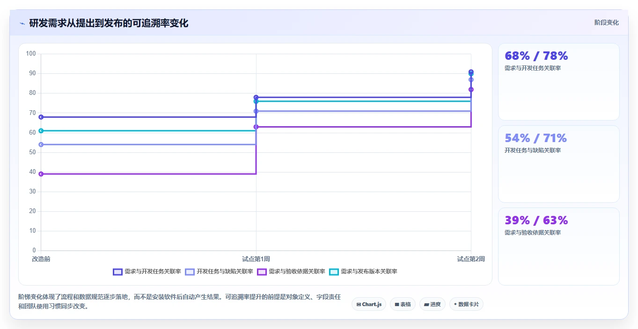The height and width of the screenshot is (329, 638).
Task: Click the 改造前 data point at value 68
Action: click(41, 117)
